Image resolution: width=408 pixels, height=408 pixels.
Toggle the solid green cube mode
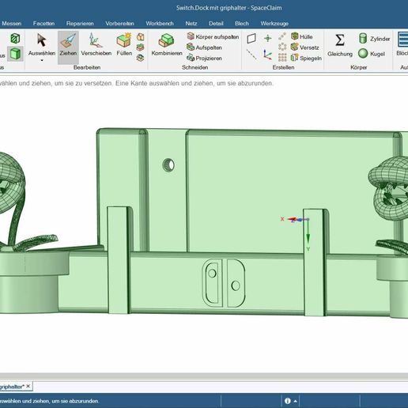pyautogui.click(x=15, y=54)
